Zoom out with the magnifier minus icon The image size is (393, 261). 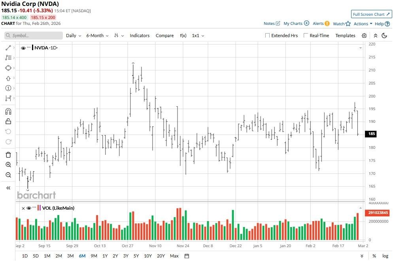coord(8,175)
